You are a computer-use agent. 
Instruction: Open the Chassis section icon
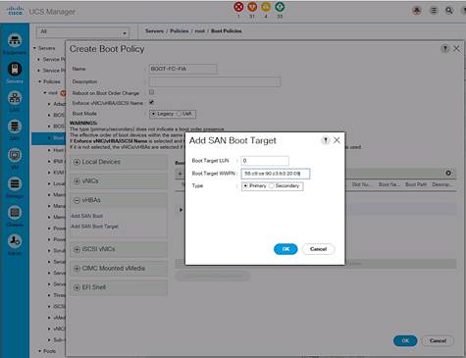pos(15,213)
